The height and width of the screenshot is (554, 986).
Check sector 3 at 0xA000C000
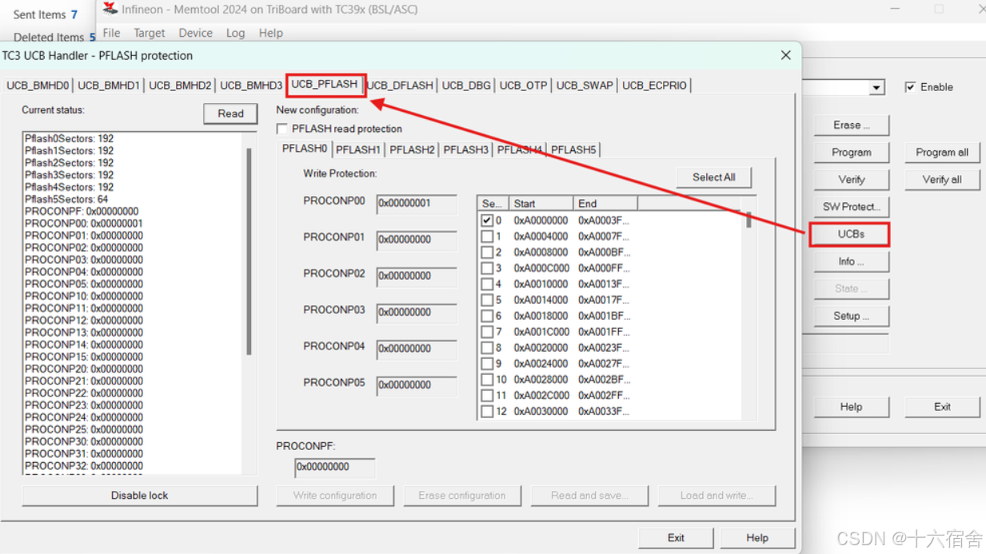(x=487, y=268)
